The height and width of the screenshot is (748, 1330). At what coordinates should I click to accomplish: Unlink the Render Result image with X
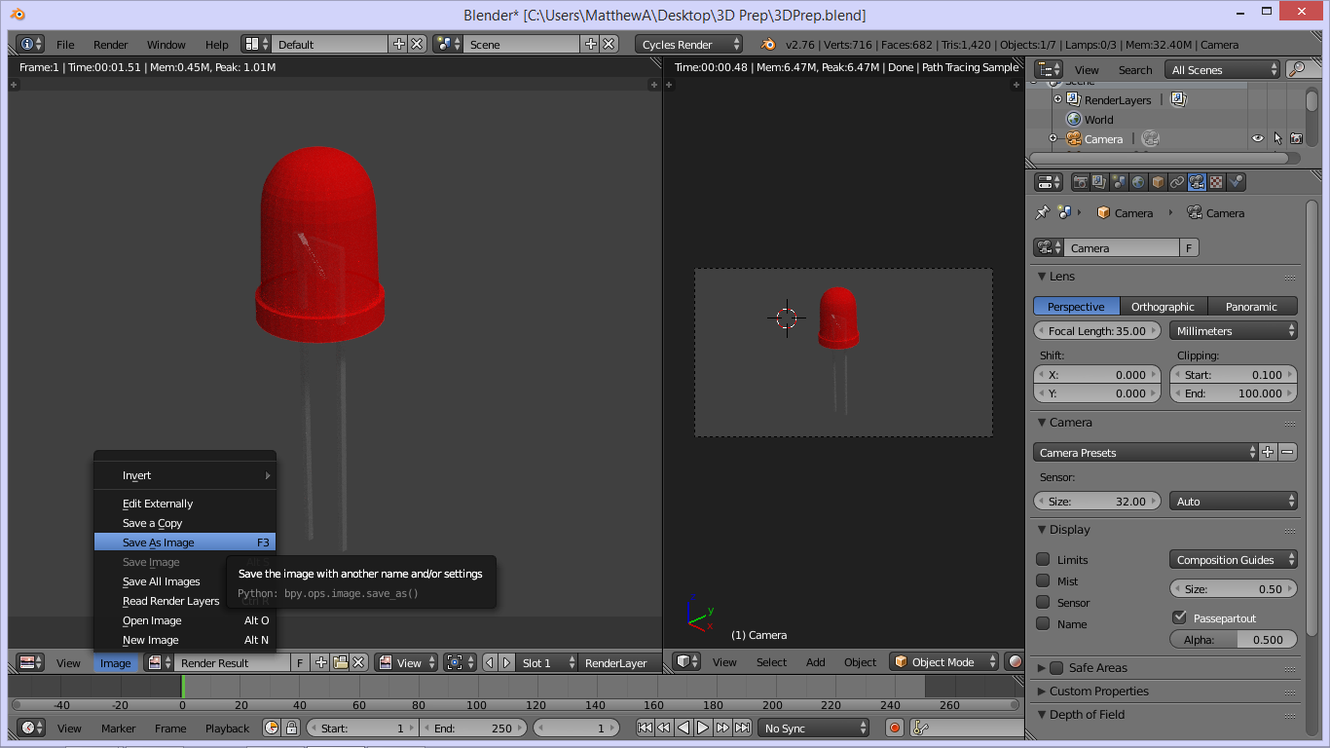pos(358,662)
